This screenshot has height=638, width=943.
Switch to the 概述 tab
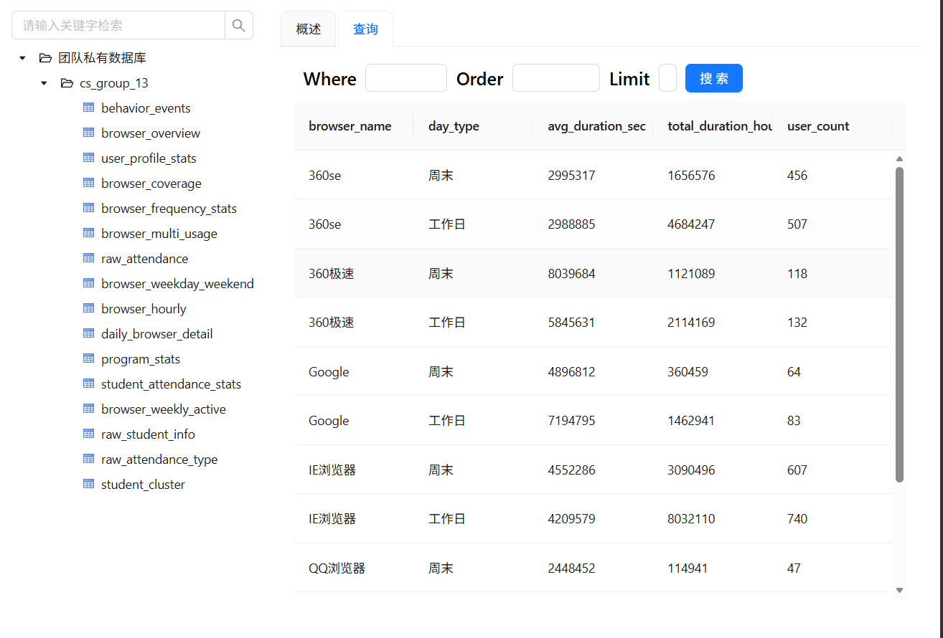click(309, 29)
